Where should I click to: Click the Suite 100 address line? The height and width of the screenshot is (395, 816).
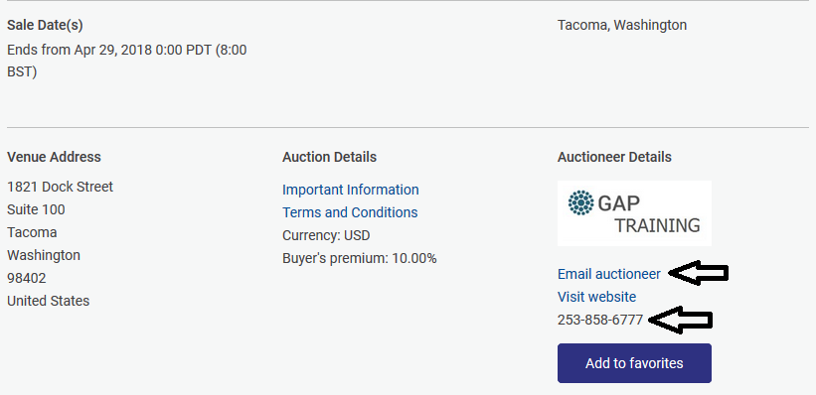36,209
